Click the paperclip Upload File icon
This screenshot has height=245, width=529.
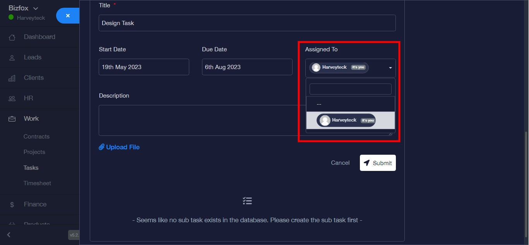coord(102,147)
